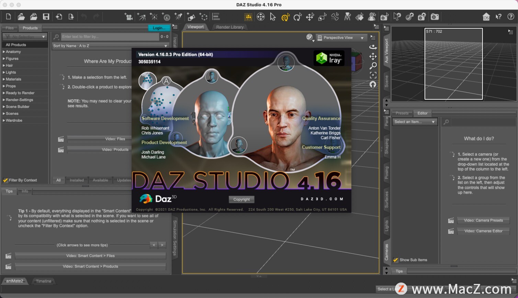
Task: Open the viewport options menu icon
Action: [x=373, y=37]
